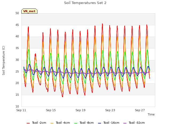Click the VR_met annotation label
The image size is (171, 128).
tap(29, 11)
